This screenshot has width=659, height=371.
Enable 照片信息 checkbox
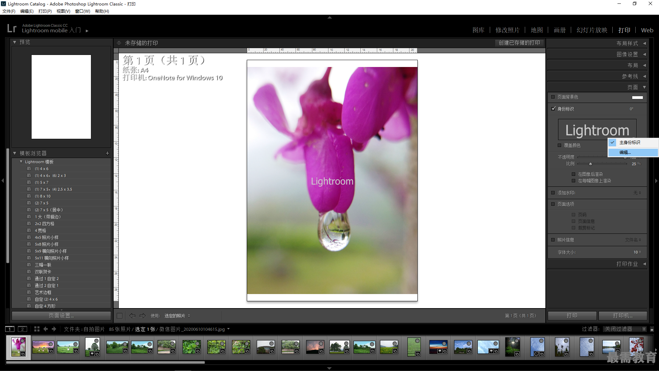[553, 240]
